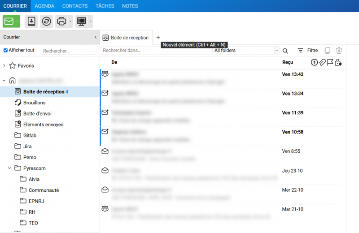Click the priority arrow column icon
359x233 pixels.
314,62
